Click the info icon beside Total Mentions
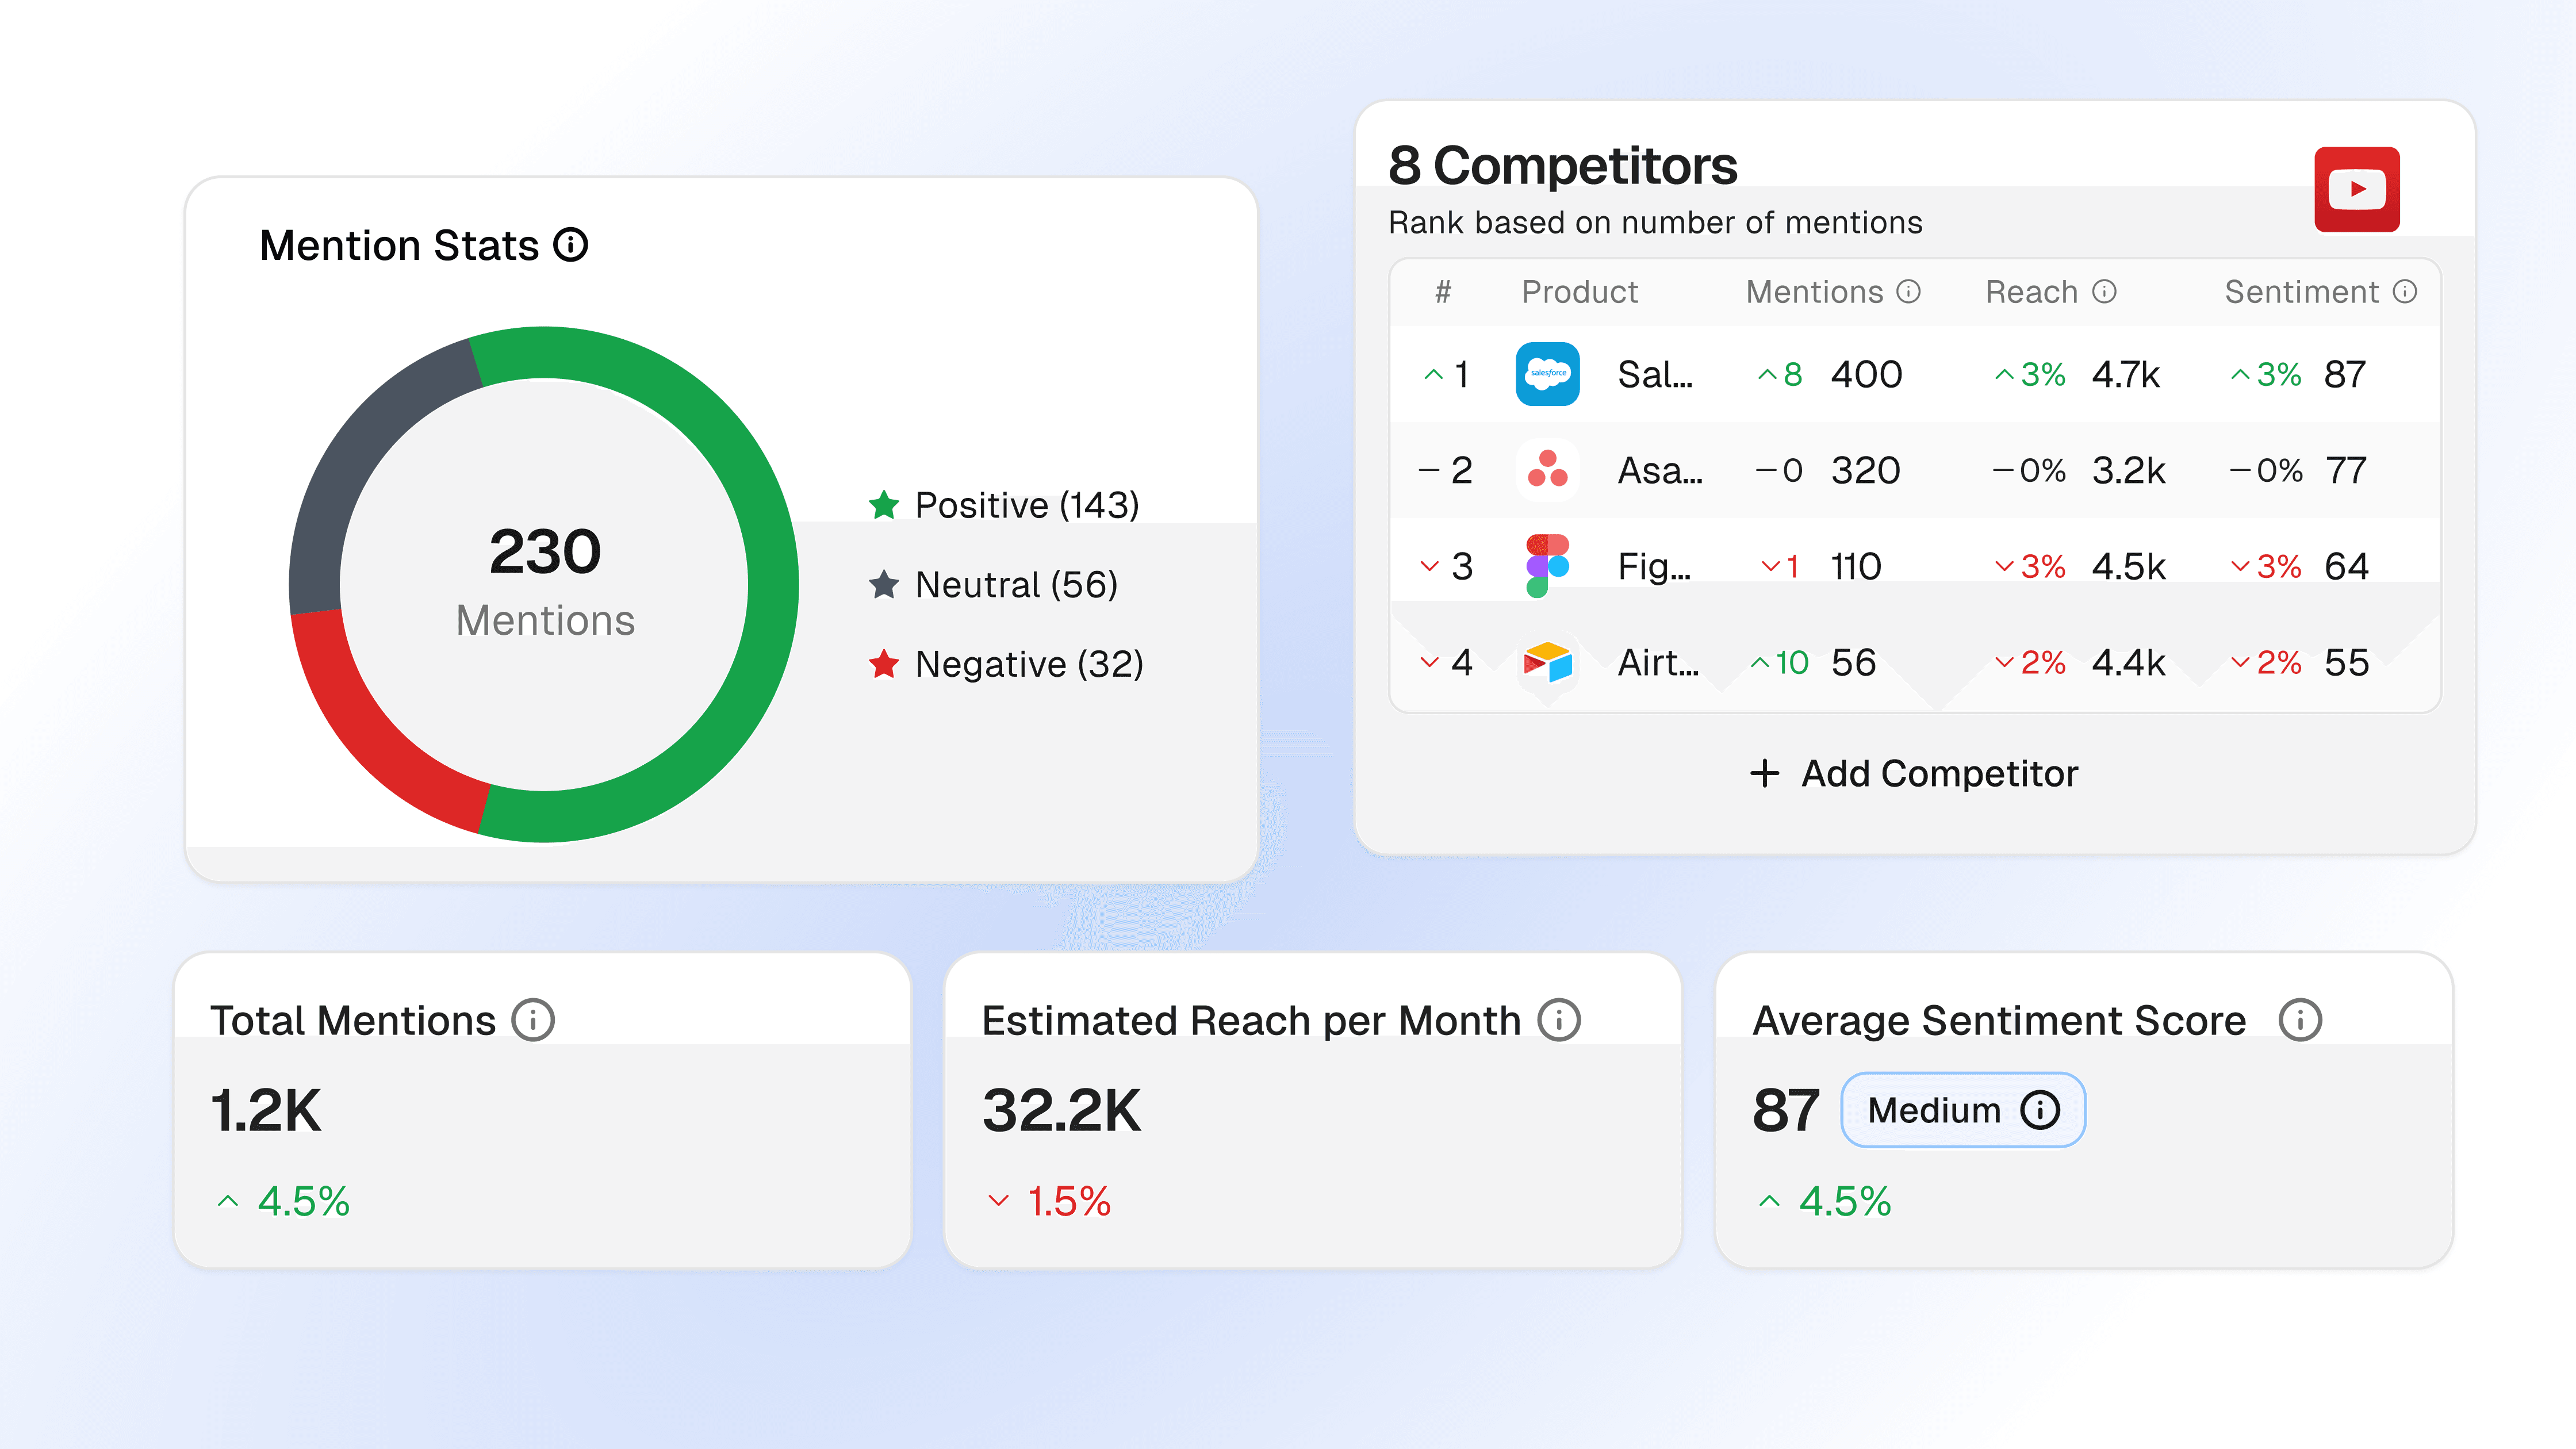The height and width of the screenshot is (1449, 2576). click(533, 1020)
